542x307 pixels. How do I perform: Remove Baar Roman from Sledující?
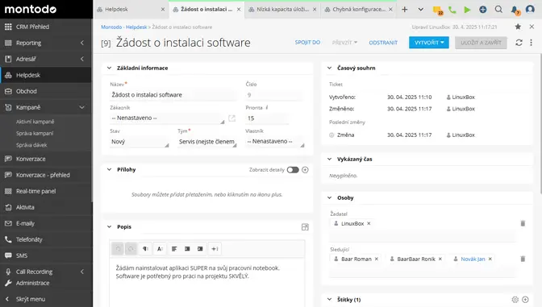click(377, 259)
